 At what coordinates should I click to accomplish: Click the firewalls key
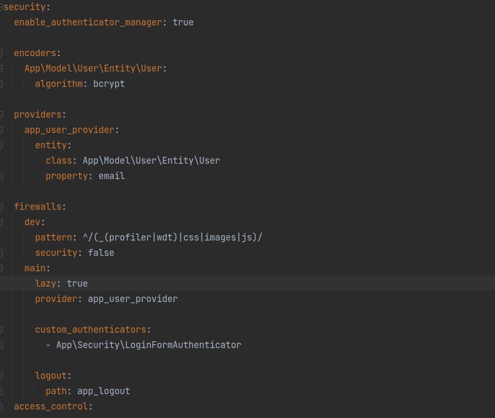tap(38, 207)
